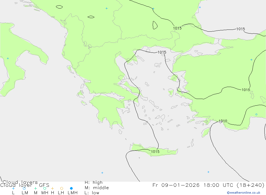Open the weatheronline.co.uk copyright link
This screenshot has width=266, height=195.
(244, 193)
